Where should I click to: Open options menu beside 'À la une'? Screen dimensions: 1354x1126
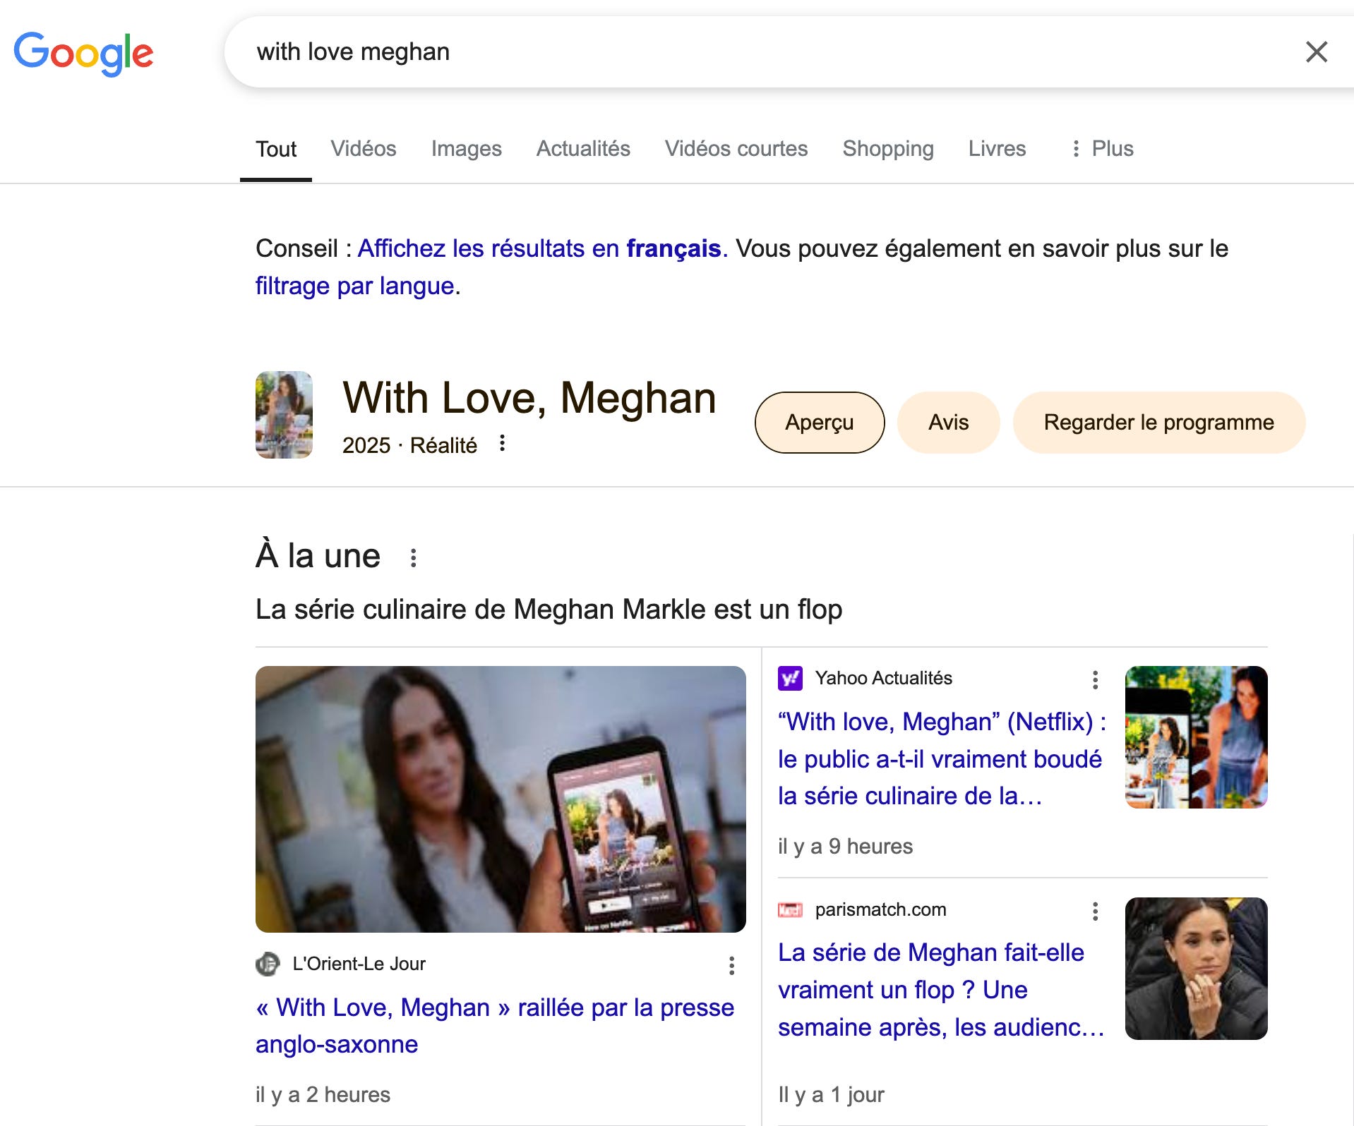414,558
